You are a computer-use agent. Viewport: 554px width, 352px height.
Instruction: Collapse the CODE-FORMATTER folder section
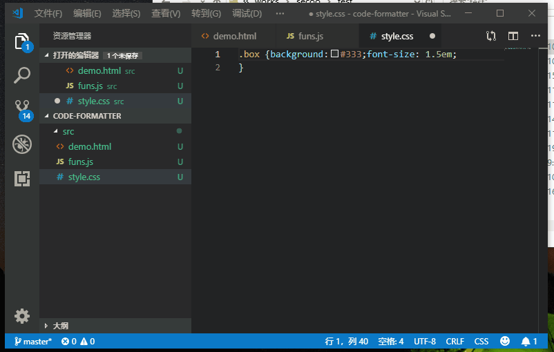pyautogui.click(x=46, y=116)
